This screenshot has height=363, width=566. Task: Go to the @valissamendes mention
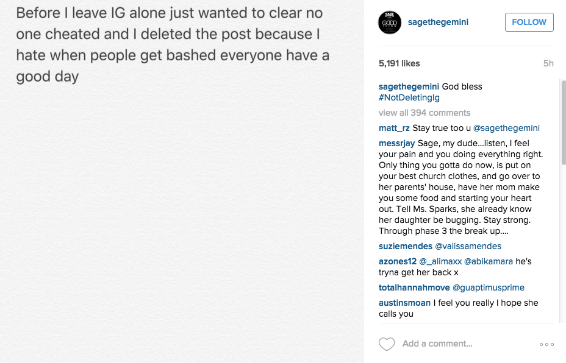click(468, 246)
